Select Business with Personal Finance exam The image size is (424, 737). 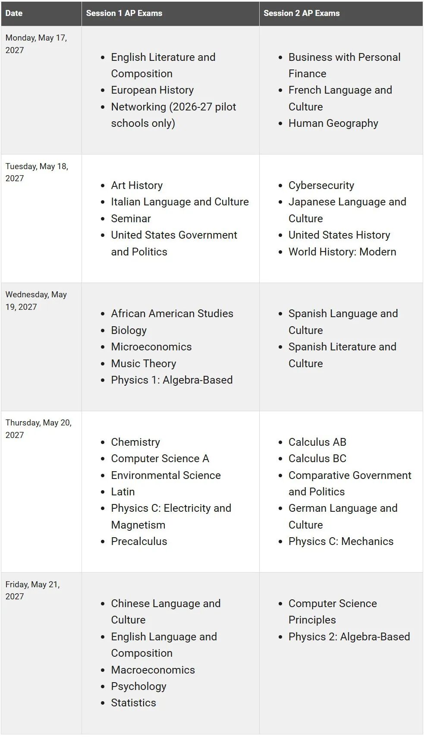[x=345, y=65]
